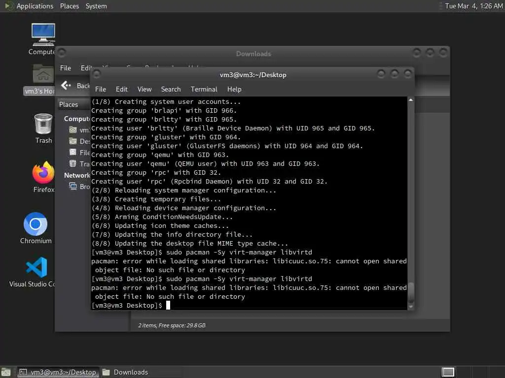Image resolution: width=505 pixels, height=378 pixels.
Task: Click the terminal title vm3@vm3:~/Desktop
Action: pos(253,75)
